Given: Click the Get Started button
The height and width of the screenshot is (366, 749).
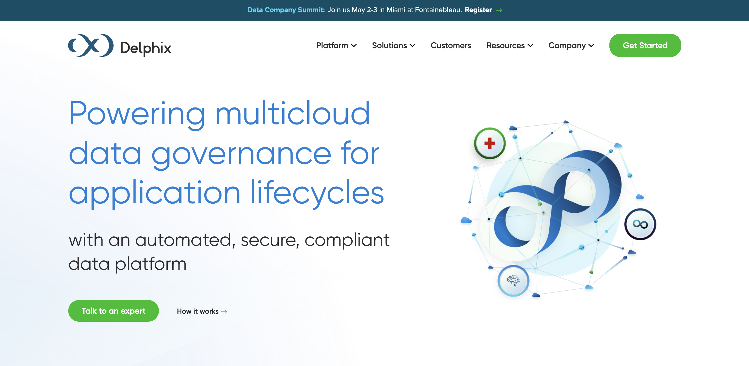Looking at the screenshot, I should coord(645,45).
